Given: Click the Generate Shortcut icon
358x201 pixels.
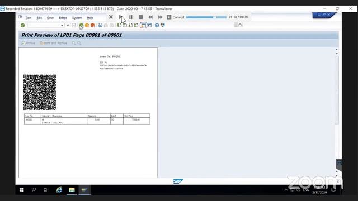Looking at the screenshot, I should (149, 25).
